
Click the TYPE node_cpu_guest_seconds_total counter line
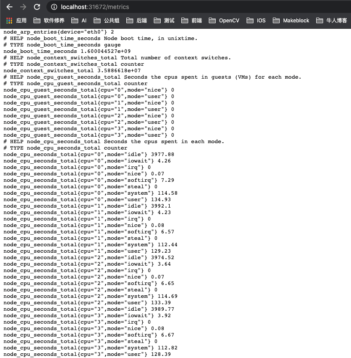pyautogui.click(x=75, y=83)
